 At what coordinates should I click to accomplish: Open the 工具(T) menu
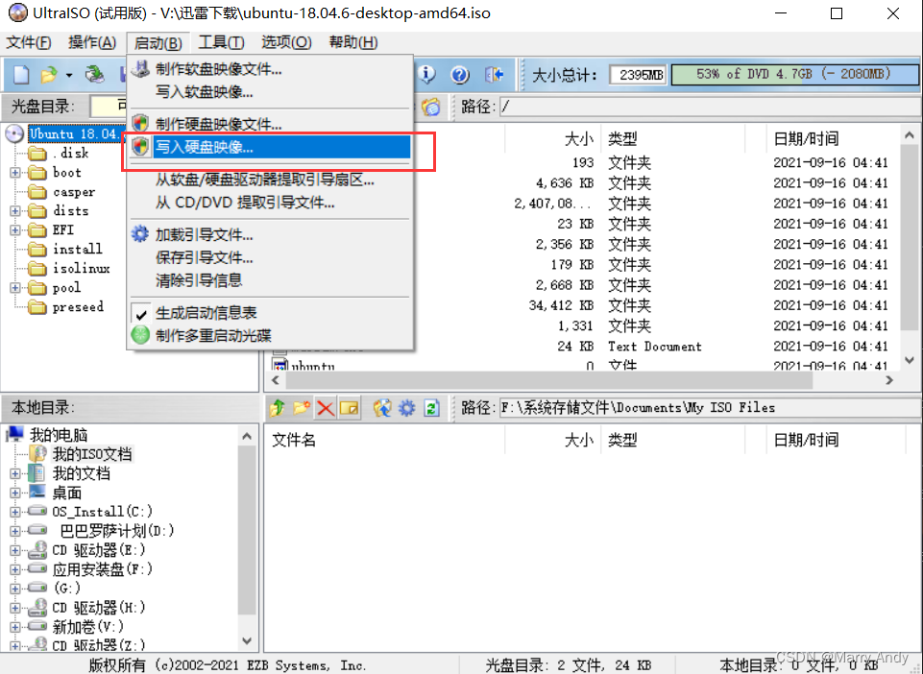tap(221, 42)
